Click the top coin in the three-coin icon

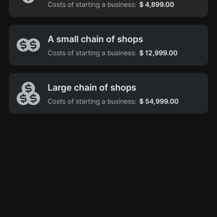[x=28, y=88]
